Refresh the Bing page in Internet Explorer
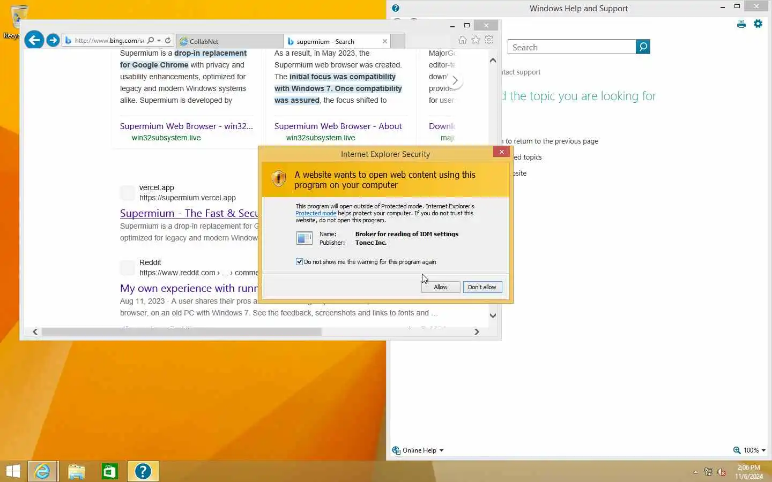 coord(168,41)
